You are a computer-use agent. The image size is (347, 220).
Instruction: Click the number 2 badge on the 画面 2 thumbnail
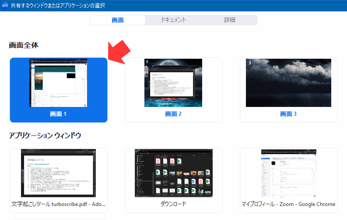[x=147, y=62]
